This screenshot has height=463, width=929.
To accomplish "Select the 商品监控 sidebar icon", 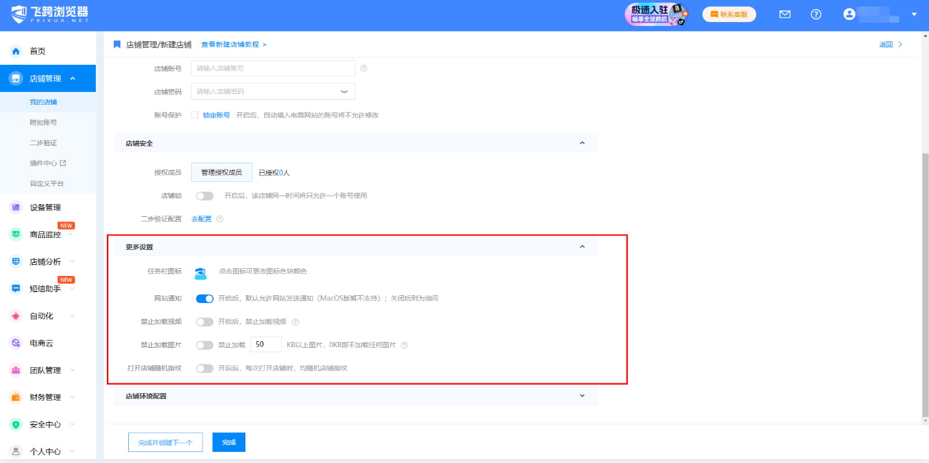I will (16, 234).
